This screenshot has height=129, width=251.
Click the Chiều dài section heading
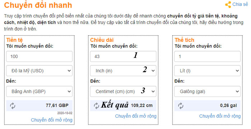tap(102, 40)
